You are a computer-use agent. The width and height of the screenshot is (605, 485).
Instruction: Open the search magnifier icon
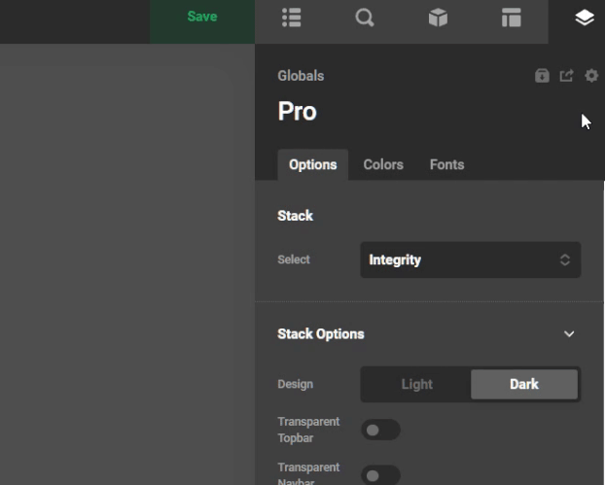click(365, 17)
